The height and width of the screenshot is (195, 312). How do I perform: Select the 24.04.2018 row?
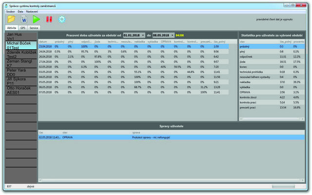pos(133,52)
